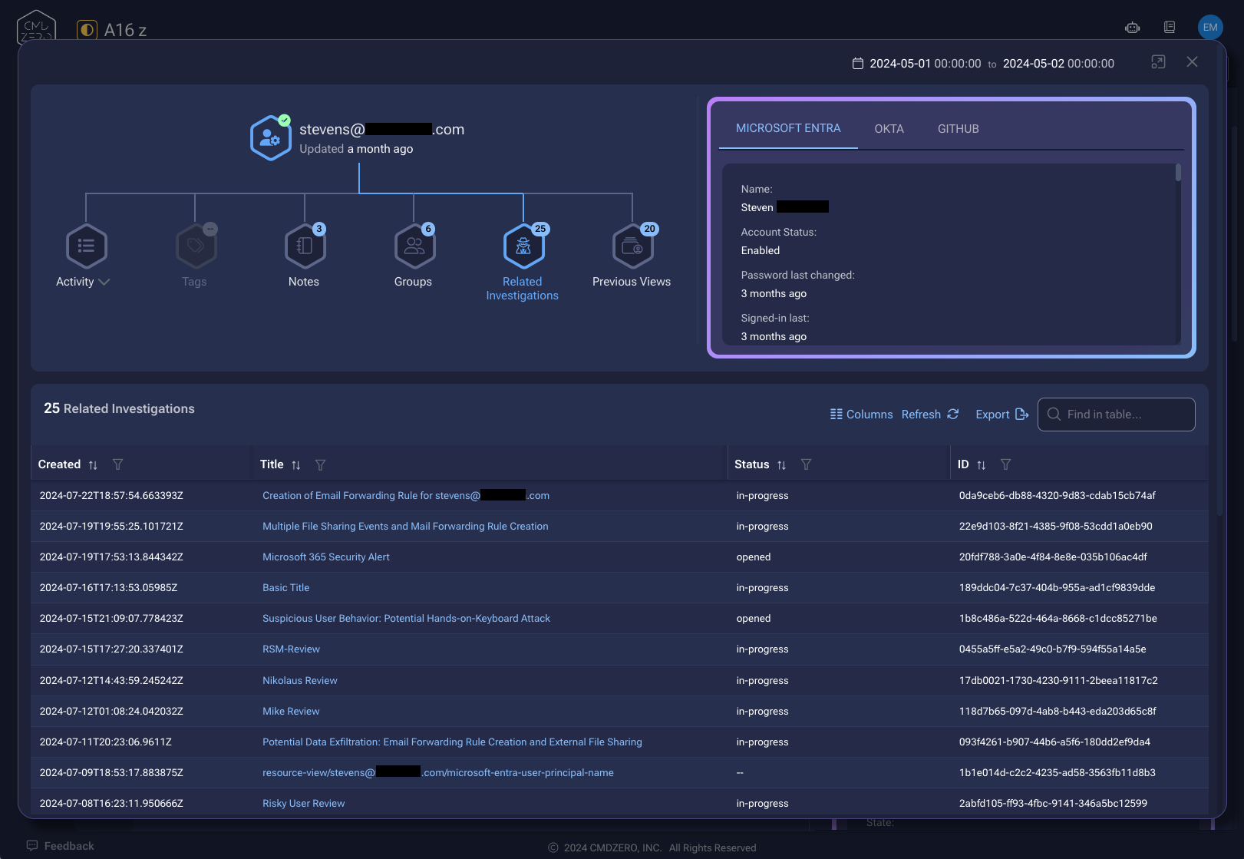Image resolution: width=1244 pixels, height=859 pixels.
Task: Open the Activity hexagon icon
Action: pyautogui.click(x=86, y=246)
